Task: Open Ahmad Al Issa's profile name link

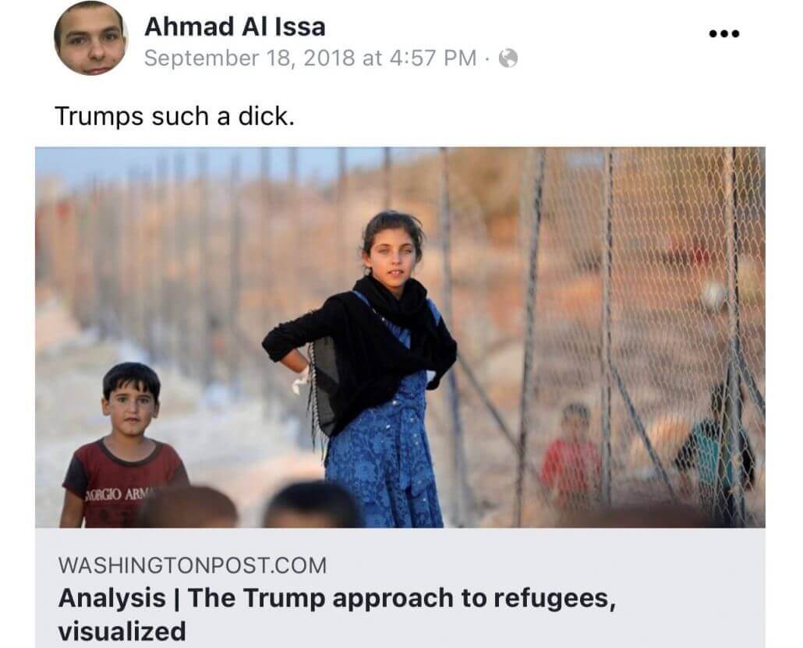Action: 235,27
